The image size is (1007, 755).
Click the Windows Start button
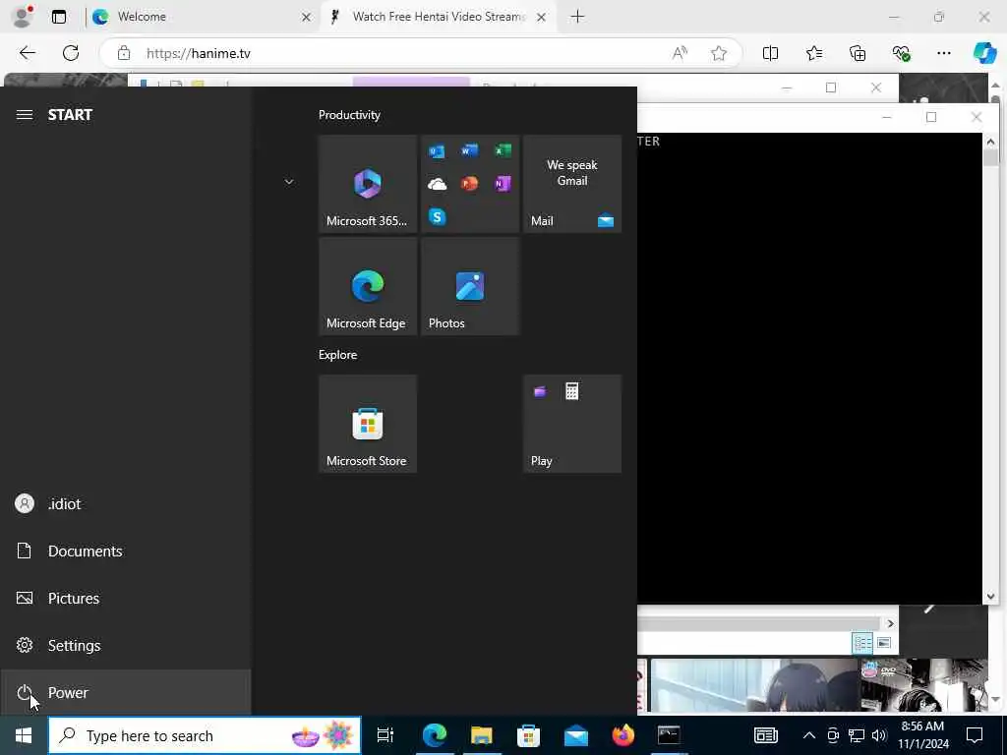point(24,735)
